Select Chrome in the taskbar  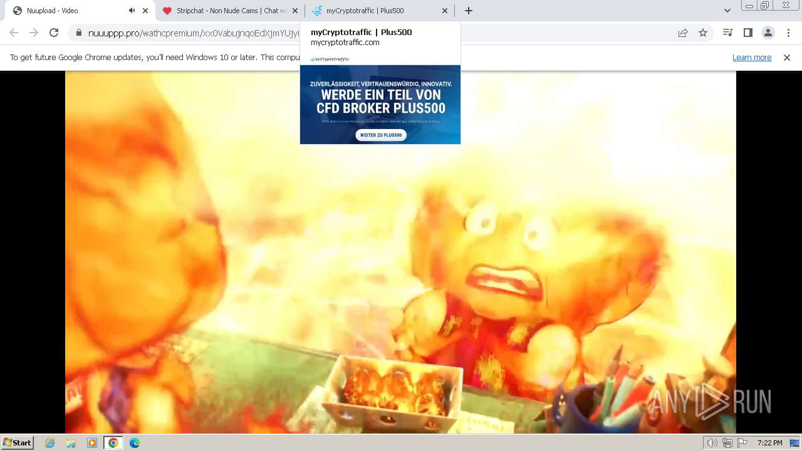pyautogui.click(x=113, y=443)
